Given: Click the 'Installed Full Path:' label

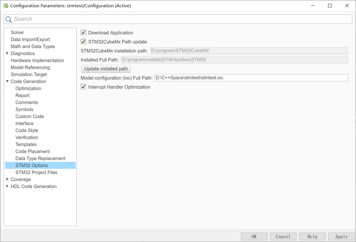Looking at the screenshot, I should [100, 60].
